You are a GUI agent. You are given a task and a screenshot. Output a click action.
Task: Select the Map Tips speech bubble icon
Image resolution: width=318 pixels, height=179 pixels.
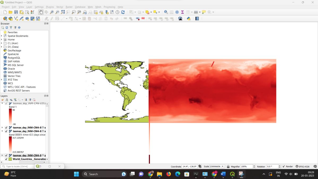pos(204,12)
